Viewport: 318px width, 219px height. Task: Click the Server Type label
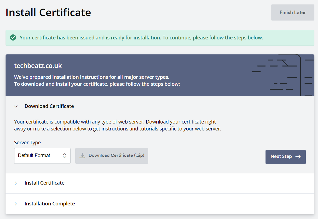point(27,143)
